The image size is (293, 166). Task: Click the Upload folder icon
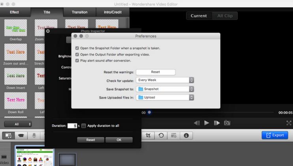pyautogui.click(x=141, y=97)
